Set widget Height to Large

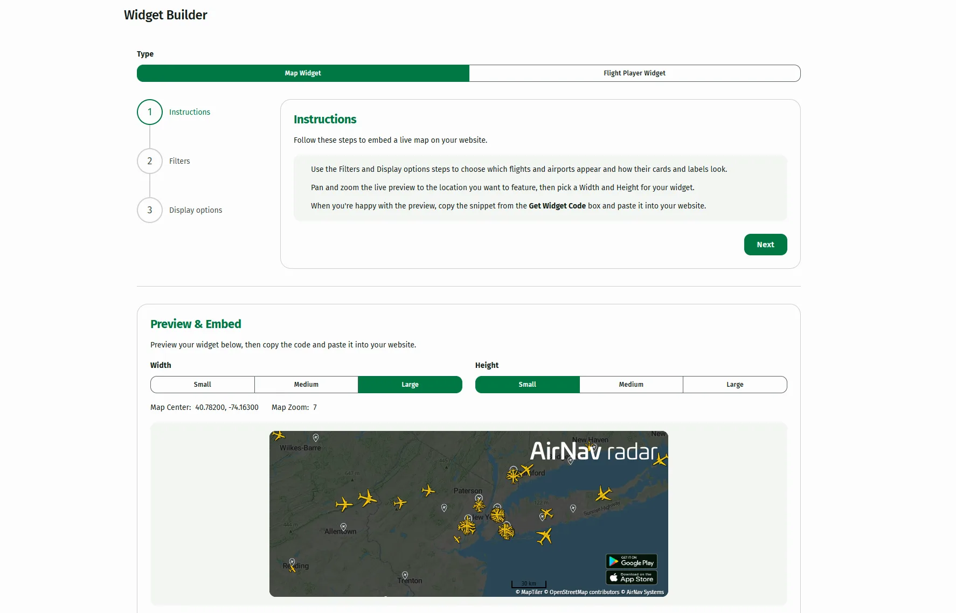735,385
